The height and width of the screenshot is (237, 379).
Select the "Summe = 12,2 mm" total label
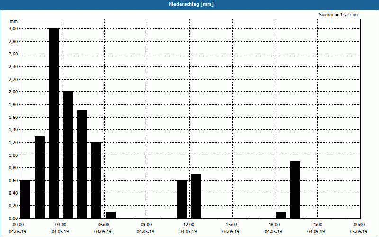338,15
